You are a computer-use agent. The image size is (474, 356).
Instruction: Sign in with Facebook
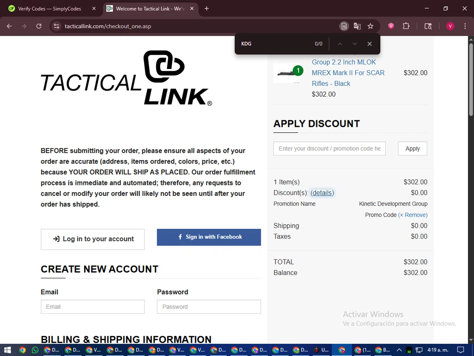click(x=209, y=237)
